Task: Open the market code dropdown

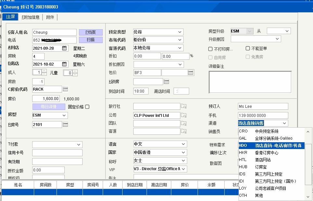Action: 180,40
